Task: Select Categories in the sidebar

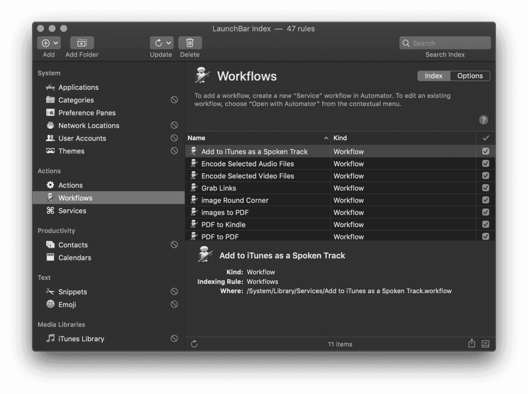Action: tap(108, 100)
